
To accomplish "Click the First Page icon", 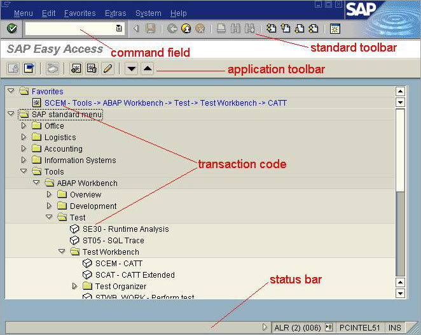I will point(271,28).
